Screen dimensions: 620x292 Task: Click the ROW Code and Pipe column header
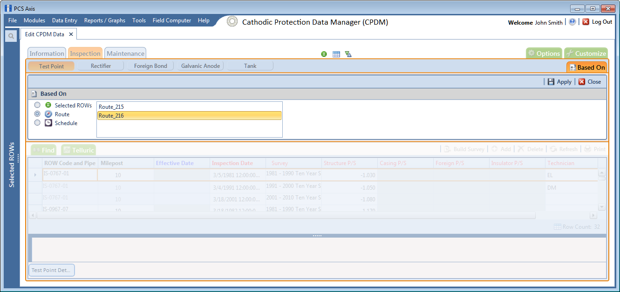[x=70, y=163]
